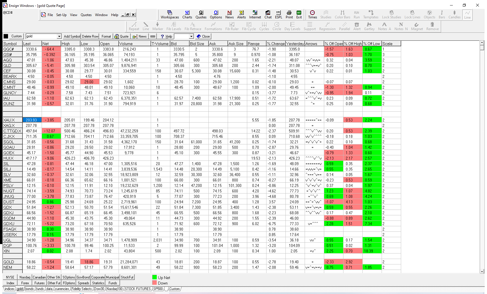Click the Quote button with icon
The height and width of the screenshot is (294, 487).
point(121,36)
